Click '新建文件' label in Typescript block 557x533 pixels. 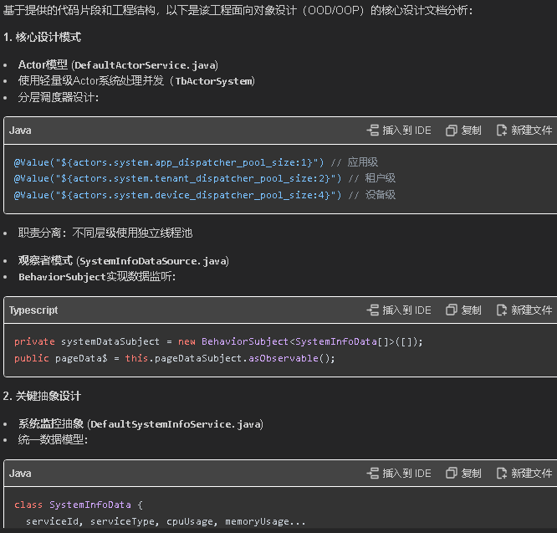(531, 310)
